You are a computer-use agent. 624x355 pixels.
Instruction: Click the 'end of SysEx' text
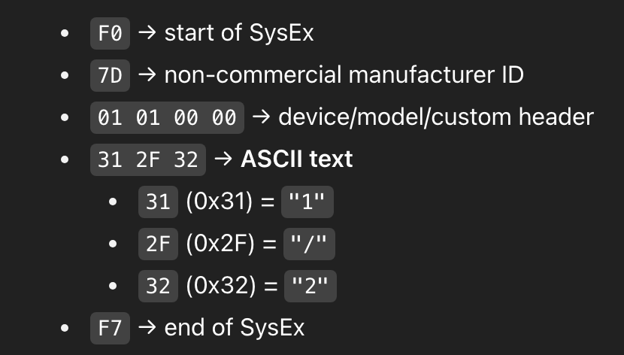(235, 327)
